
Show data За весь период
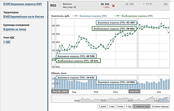[160, 107]
